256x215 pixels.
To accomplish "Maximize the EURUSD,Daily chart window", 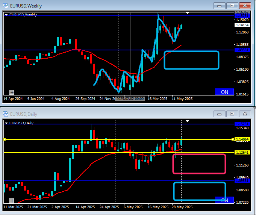I will point(232,114).
